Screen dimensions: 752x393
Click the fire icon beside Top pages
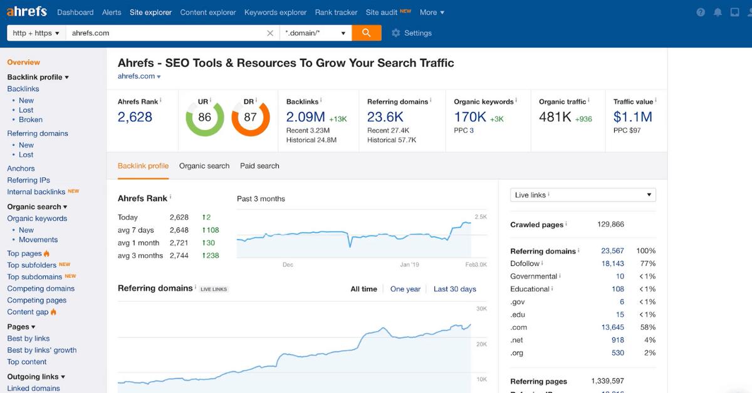click(47, 253)
